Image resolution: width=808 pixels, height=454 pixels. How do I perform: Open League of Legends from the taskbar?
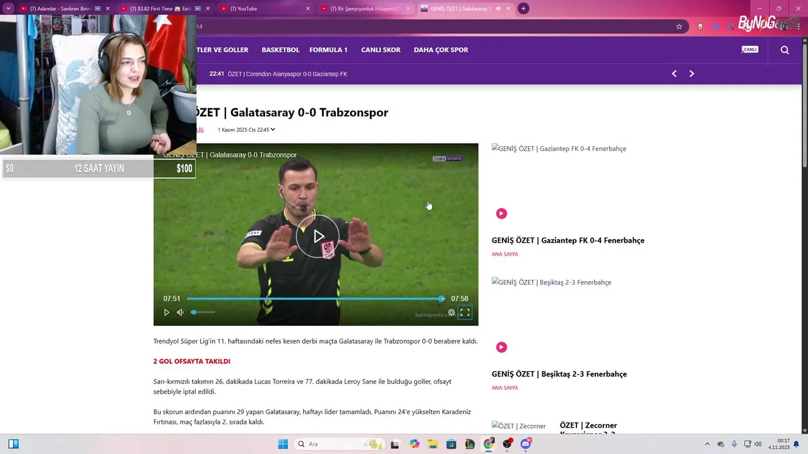tap(470, 444)
